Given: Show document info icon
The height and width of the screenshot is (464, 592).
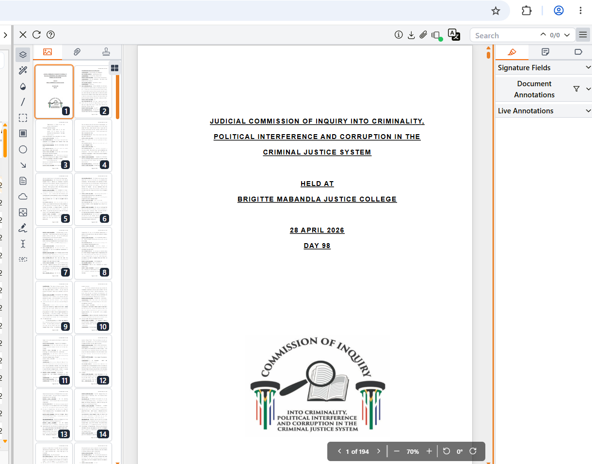Looking at the screenshot, I should [x=399, y=34].
